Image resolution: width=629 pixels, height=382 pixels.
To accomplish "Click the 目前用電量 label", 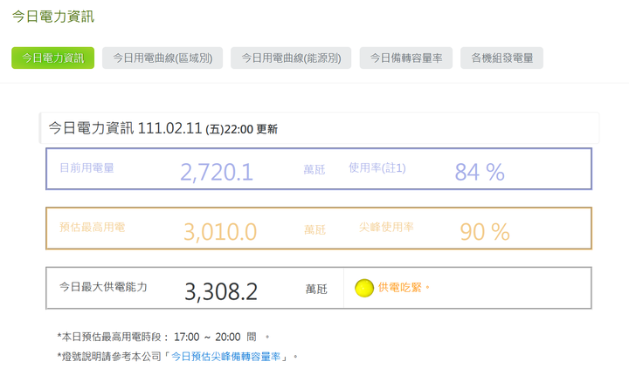I will coord(86,167).
